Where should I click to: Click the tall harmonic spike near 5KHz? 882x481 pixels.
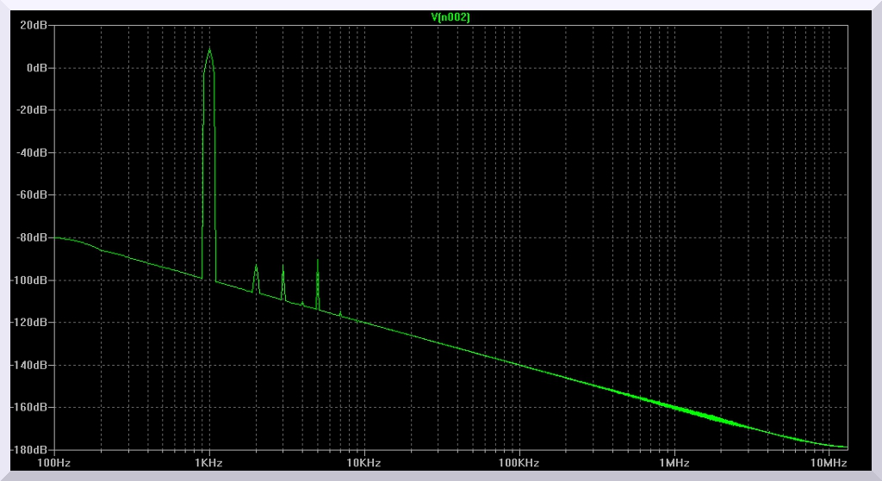point(318,261)
